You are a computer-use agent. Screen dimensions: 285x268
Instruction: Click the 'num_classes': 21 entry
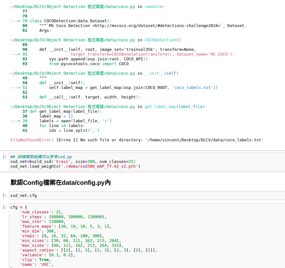point(41,212)
